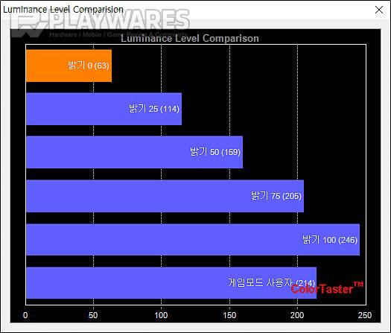
Task: Click the 밝기 50 (159) label text
Action: (x=215, y=152)
